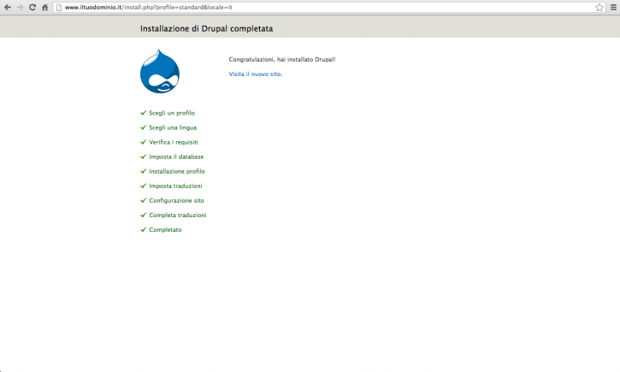Click the 'Scegli un profilo' step
This screenshot has height=372, width=620.
(172, 113)
